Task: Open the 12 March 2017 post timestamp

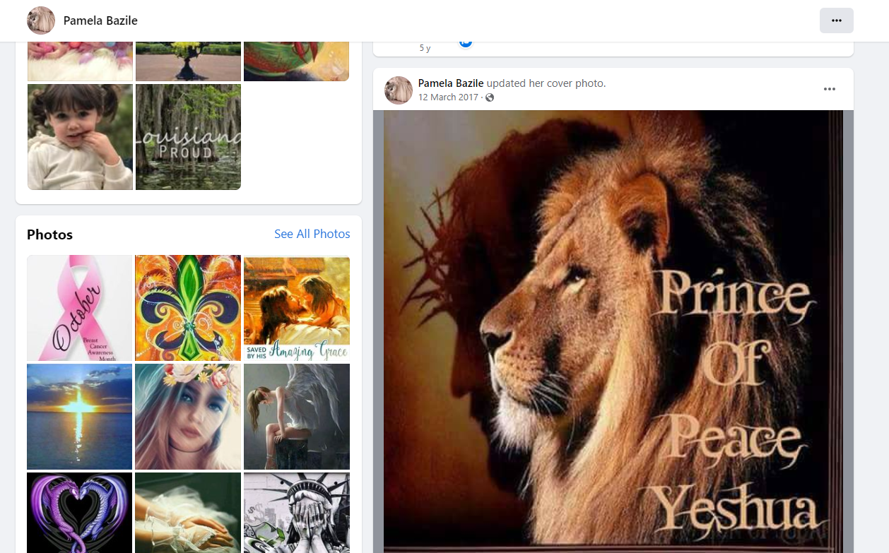Action: click(448, 97)
